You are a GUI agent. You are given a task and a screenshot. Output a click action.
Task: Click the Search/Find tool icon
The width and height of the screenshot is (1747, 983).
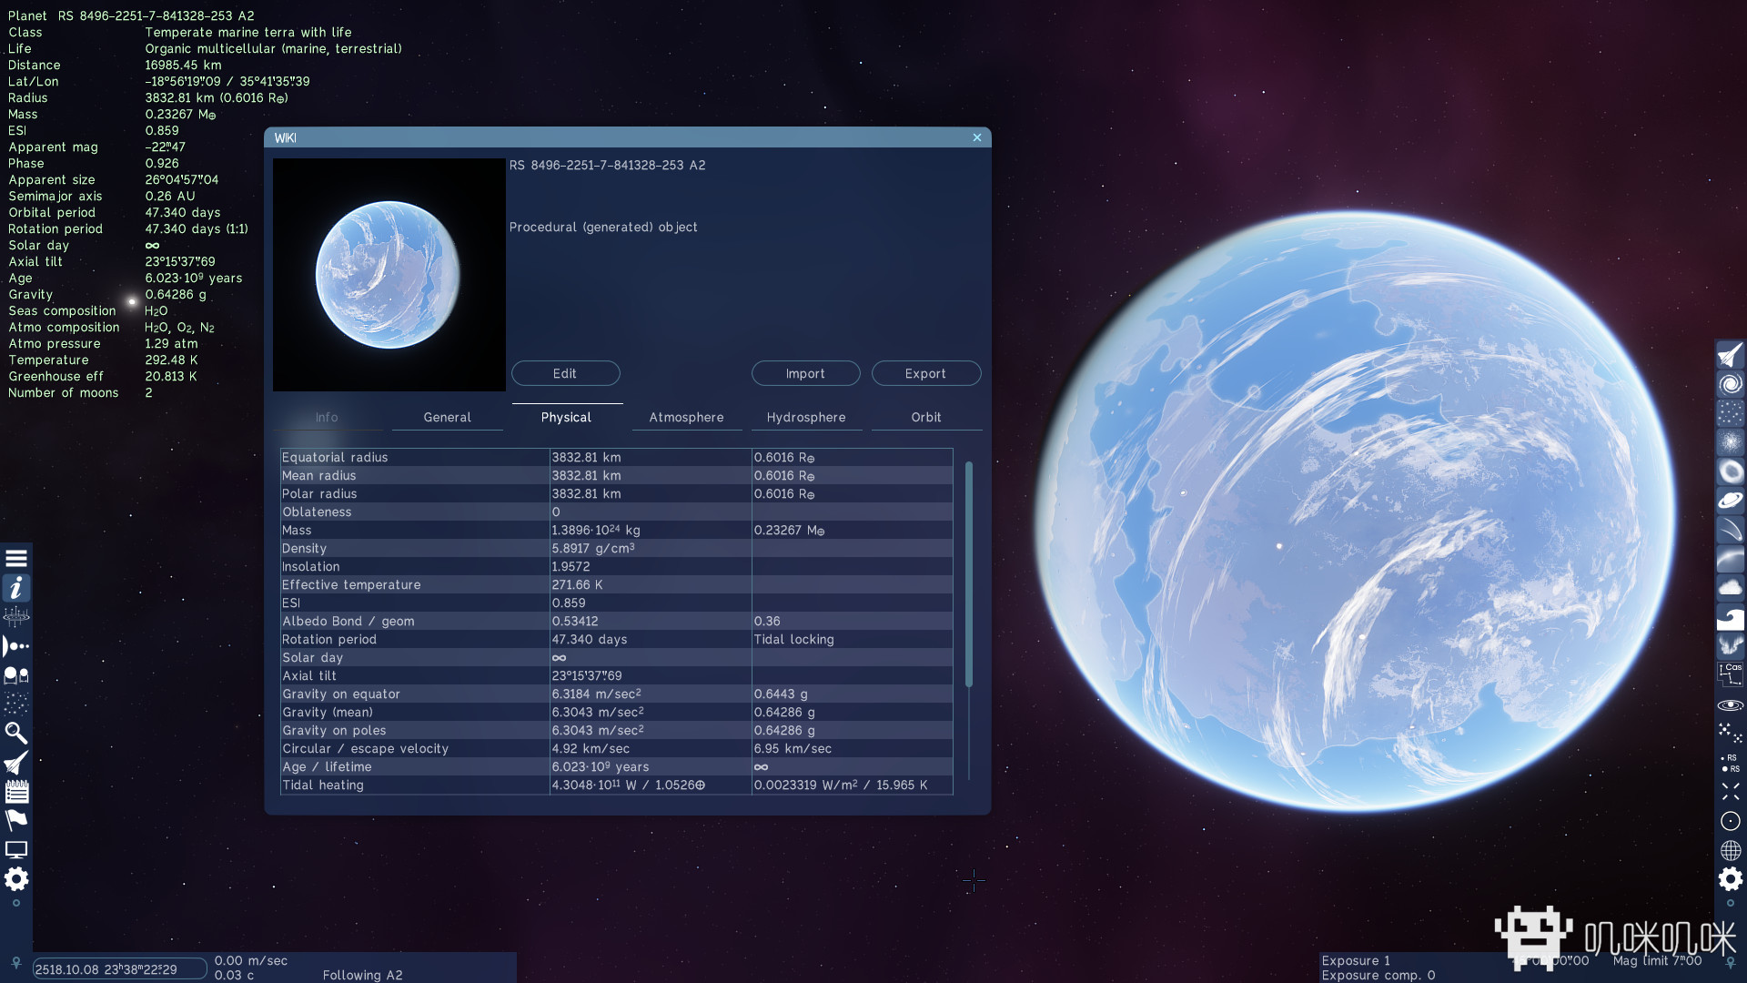15,732
